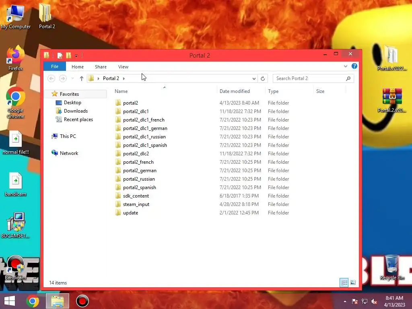Switch to Details view layout
The width and height of the screenshot is (412, 309).
pos(344,283)
